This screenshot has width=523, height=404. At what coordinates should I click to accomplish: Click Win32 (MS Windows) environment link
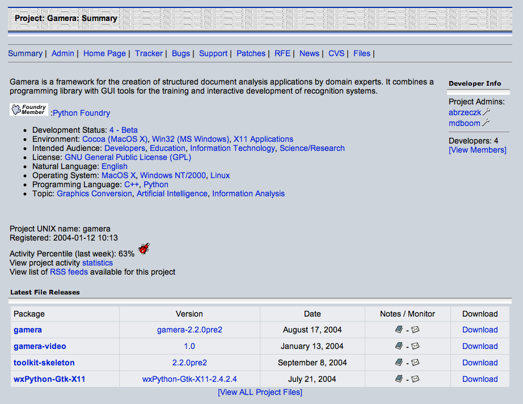pos(191,139)
